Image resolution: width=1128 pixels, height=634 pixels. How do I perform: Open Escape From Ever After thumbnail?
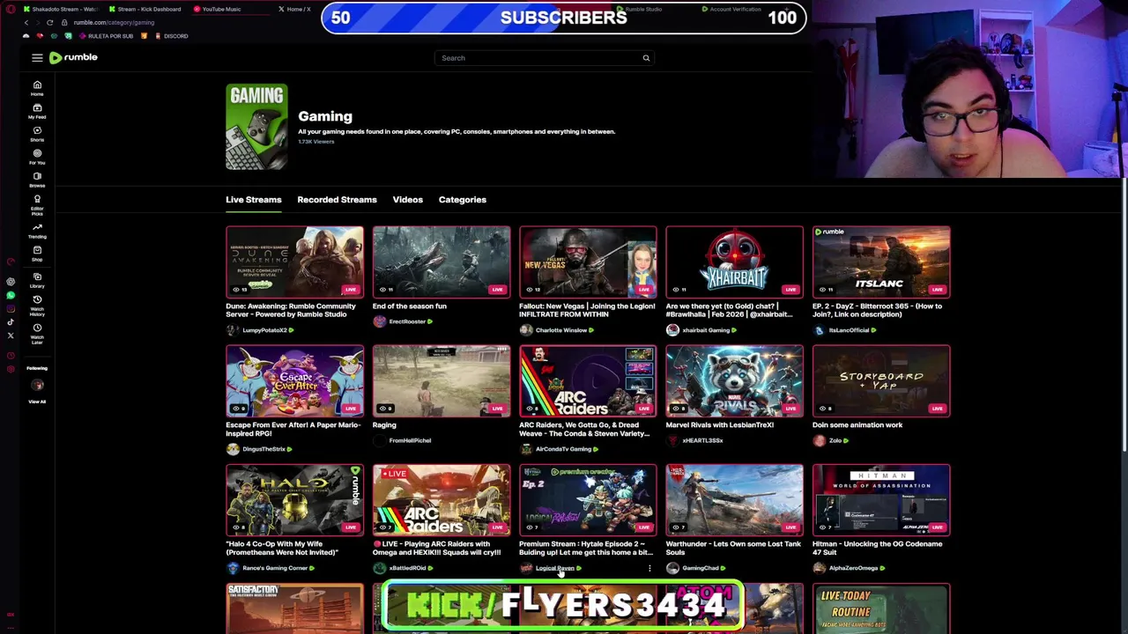[294, 380]
